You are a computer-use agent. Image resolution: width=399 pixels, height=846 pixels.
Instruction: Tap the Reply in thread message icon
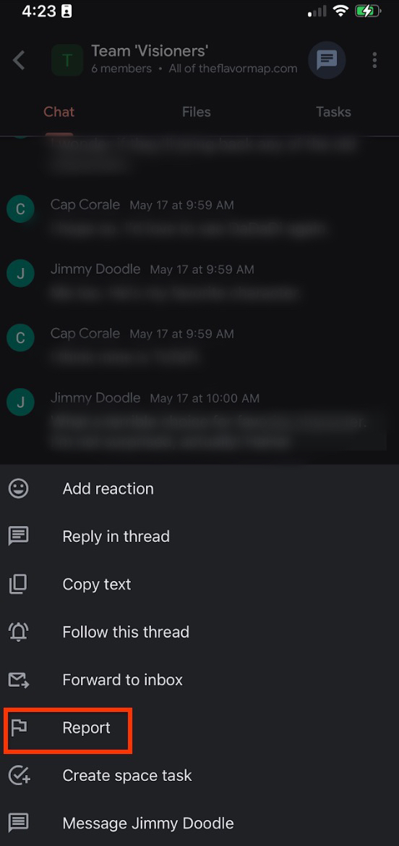click(18, 536)
